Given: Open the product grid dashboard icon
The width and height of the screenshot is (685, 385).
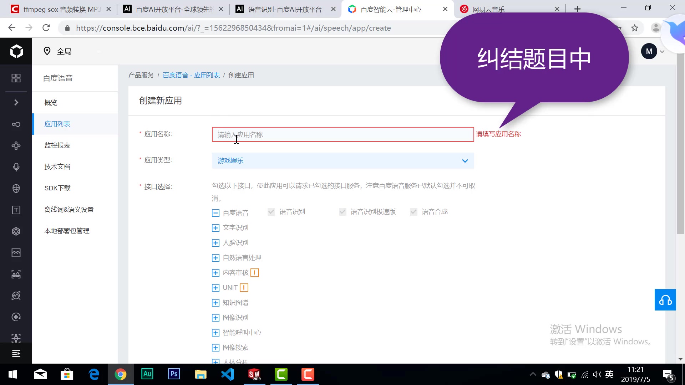Looking at the screenshot, I should pos(16,78).
